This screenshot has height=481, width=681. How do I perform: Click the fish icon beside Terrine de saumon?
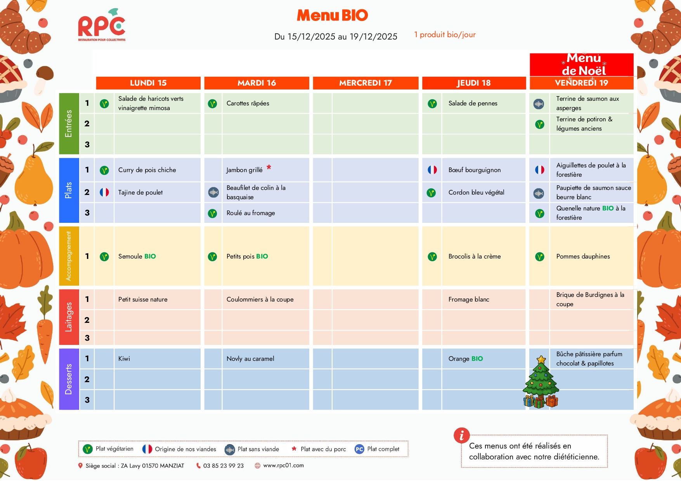(539, 104)
